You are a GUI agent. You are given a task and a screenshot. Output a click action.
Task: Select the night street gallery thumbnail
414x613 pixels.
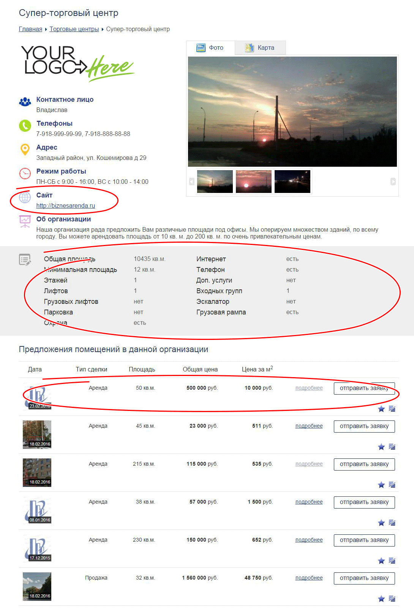point(292,182)
